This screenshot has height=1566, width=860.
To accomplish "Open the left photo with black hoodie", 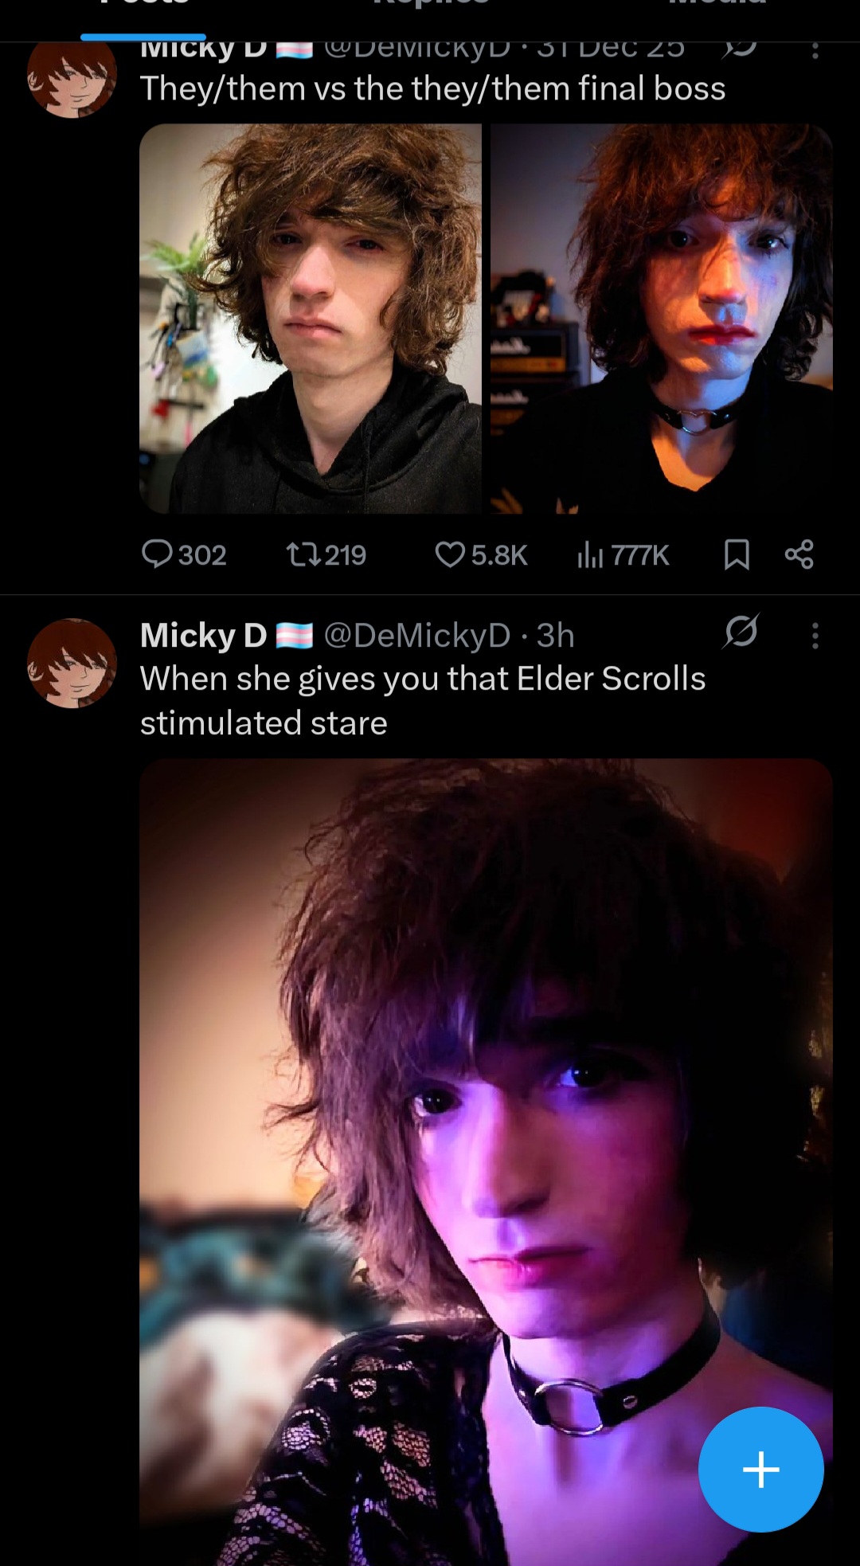I will coord(311,318).
